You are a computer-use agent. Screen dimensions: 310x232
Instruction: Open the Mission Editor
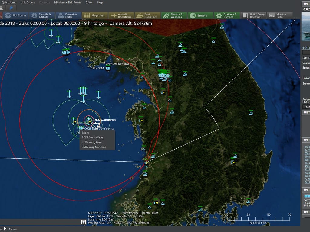coord(279,16)
